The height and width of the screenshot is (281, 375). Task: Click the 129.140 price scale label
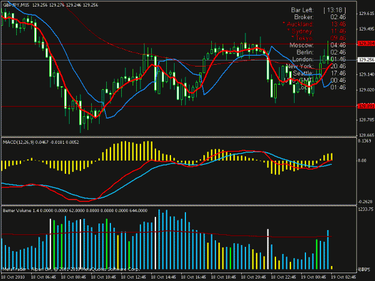367,74
